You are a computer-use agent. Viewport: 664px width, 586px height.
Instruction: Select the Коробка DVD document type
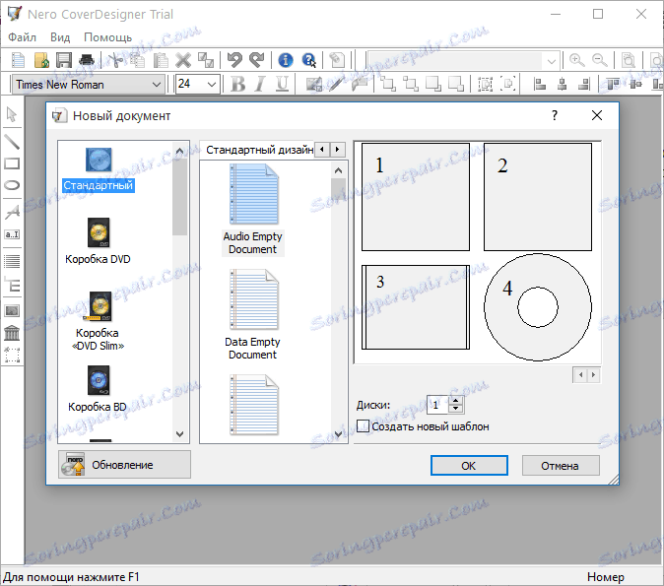coord(98,240)
